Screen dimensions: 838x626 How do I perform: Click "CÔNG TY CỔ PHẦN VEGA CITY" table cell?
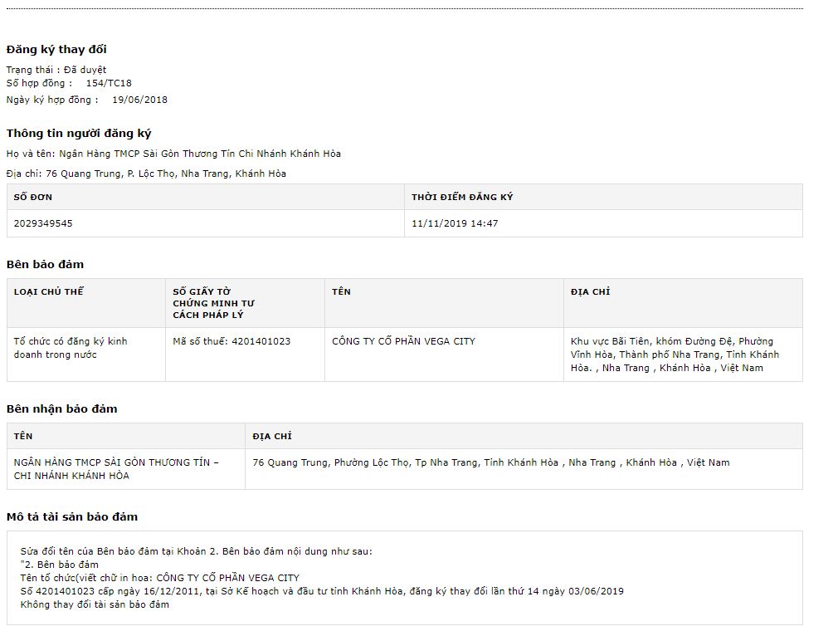coord(403,341)
